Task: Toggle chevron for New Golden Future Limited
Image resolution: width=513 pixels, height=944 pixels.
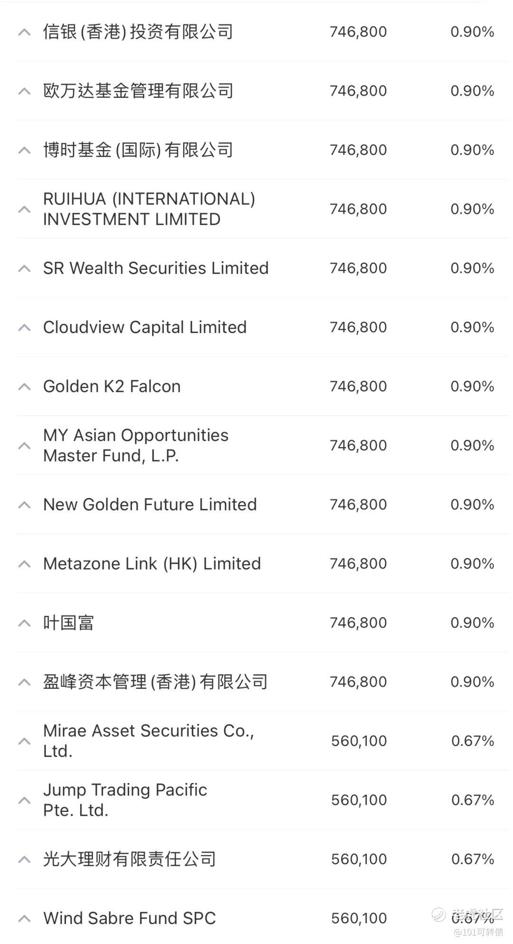Action: 24,505
